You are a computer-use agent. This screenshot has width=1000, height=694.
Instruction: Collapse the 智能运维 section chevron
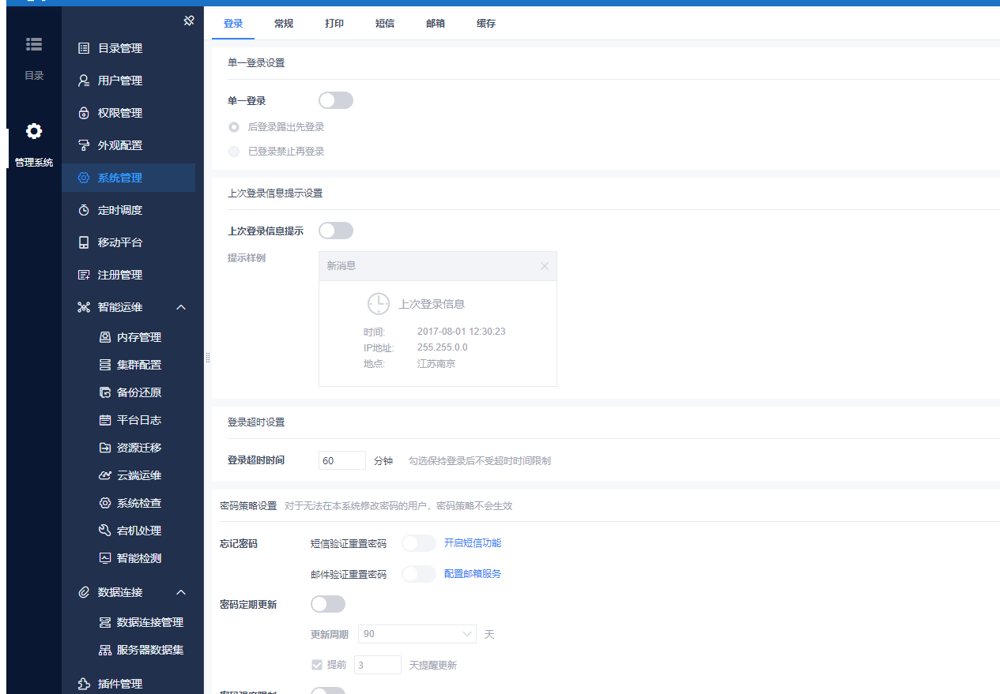[x=180, y=307]
